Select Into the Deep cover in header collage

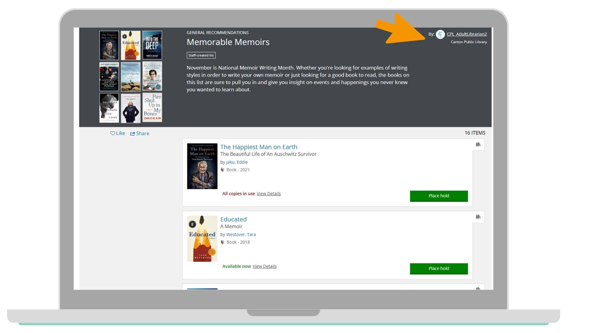click(x=152, y=45)
